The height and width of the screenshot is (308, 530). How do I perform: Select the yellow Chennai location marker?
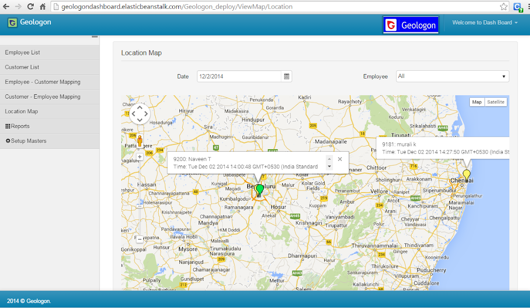(x=467, y=175)
